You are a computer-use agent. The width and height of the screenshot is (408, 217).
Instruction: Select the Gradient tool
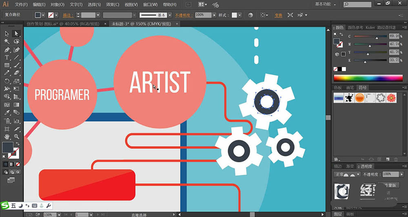(16, 105)
